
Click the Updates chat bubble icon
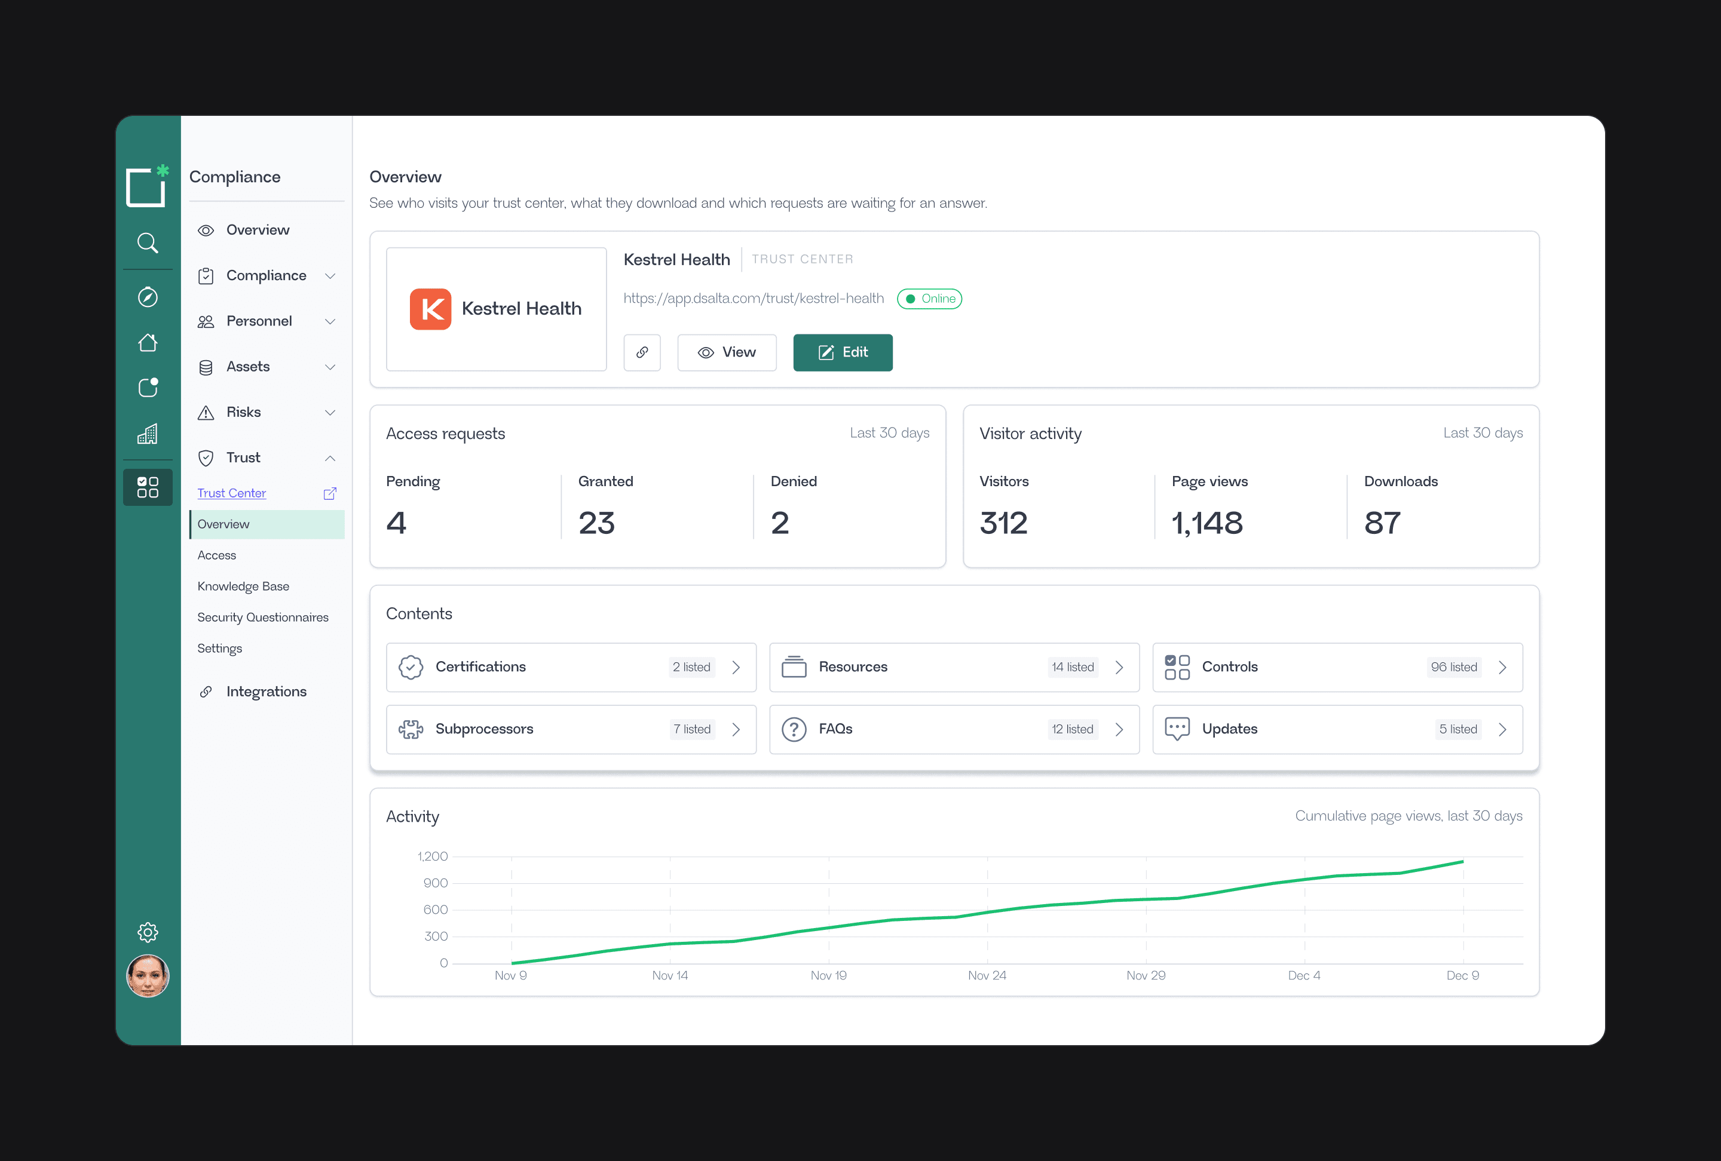(x=1177, y=730)
